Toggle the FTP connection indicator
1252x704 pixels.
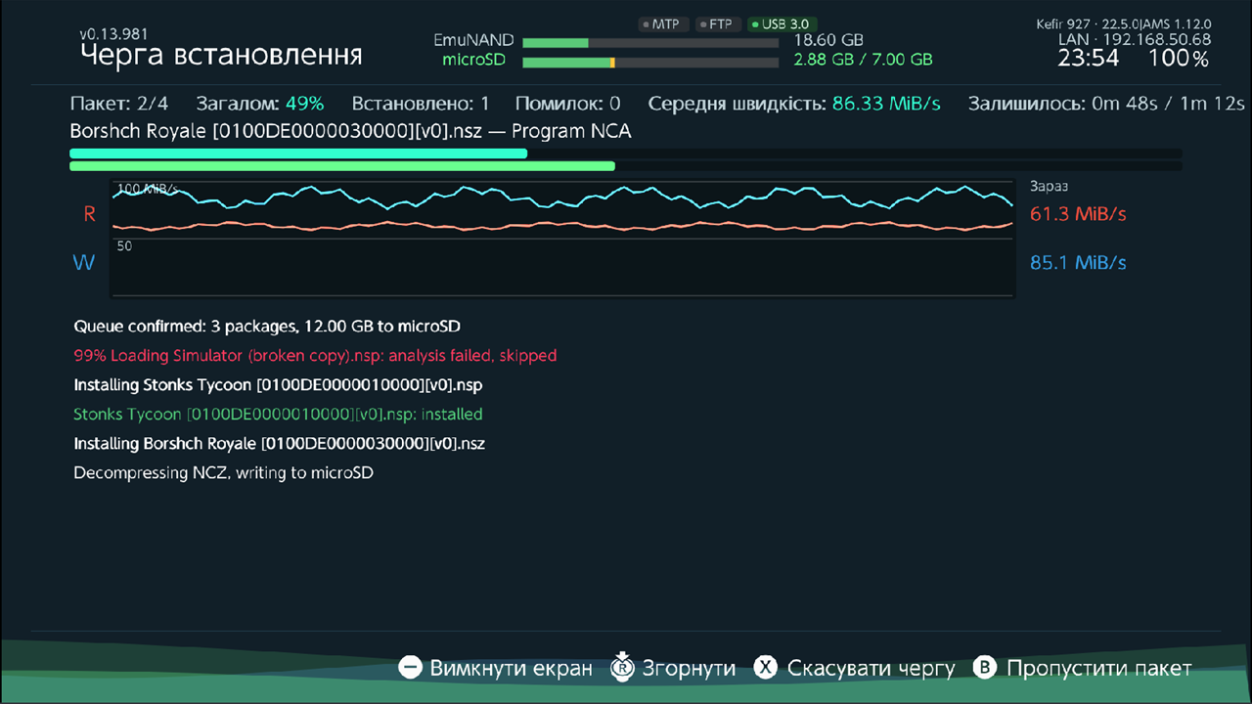tap(718, 24)
